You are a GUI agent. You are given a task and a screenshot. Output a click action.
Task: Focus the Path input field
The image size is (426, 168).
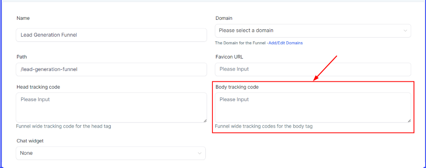point(111,69)
